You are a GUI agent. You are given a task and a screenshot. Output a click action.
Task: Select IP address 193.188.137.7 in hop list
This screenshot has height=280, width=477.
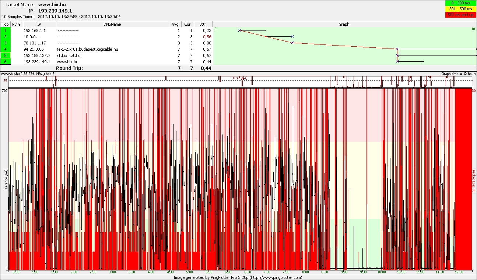pos(37,55)
